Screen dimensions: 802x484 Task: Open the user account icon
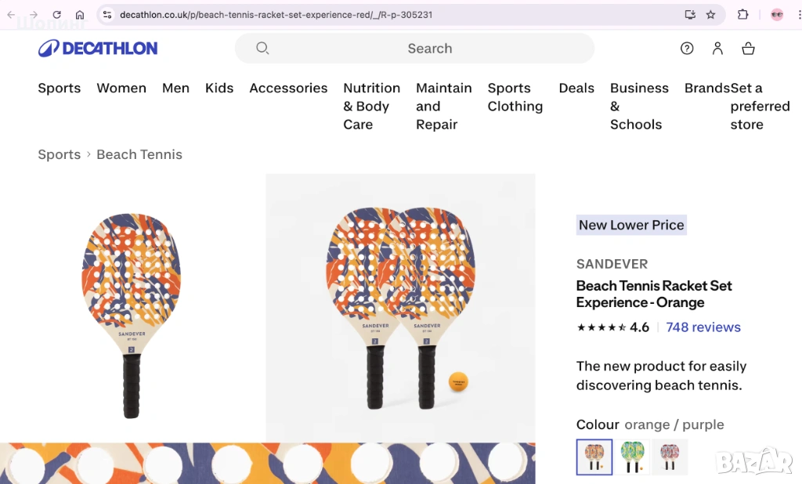tap(717, 49)
